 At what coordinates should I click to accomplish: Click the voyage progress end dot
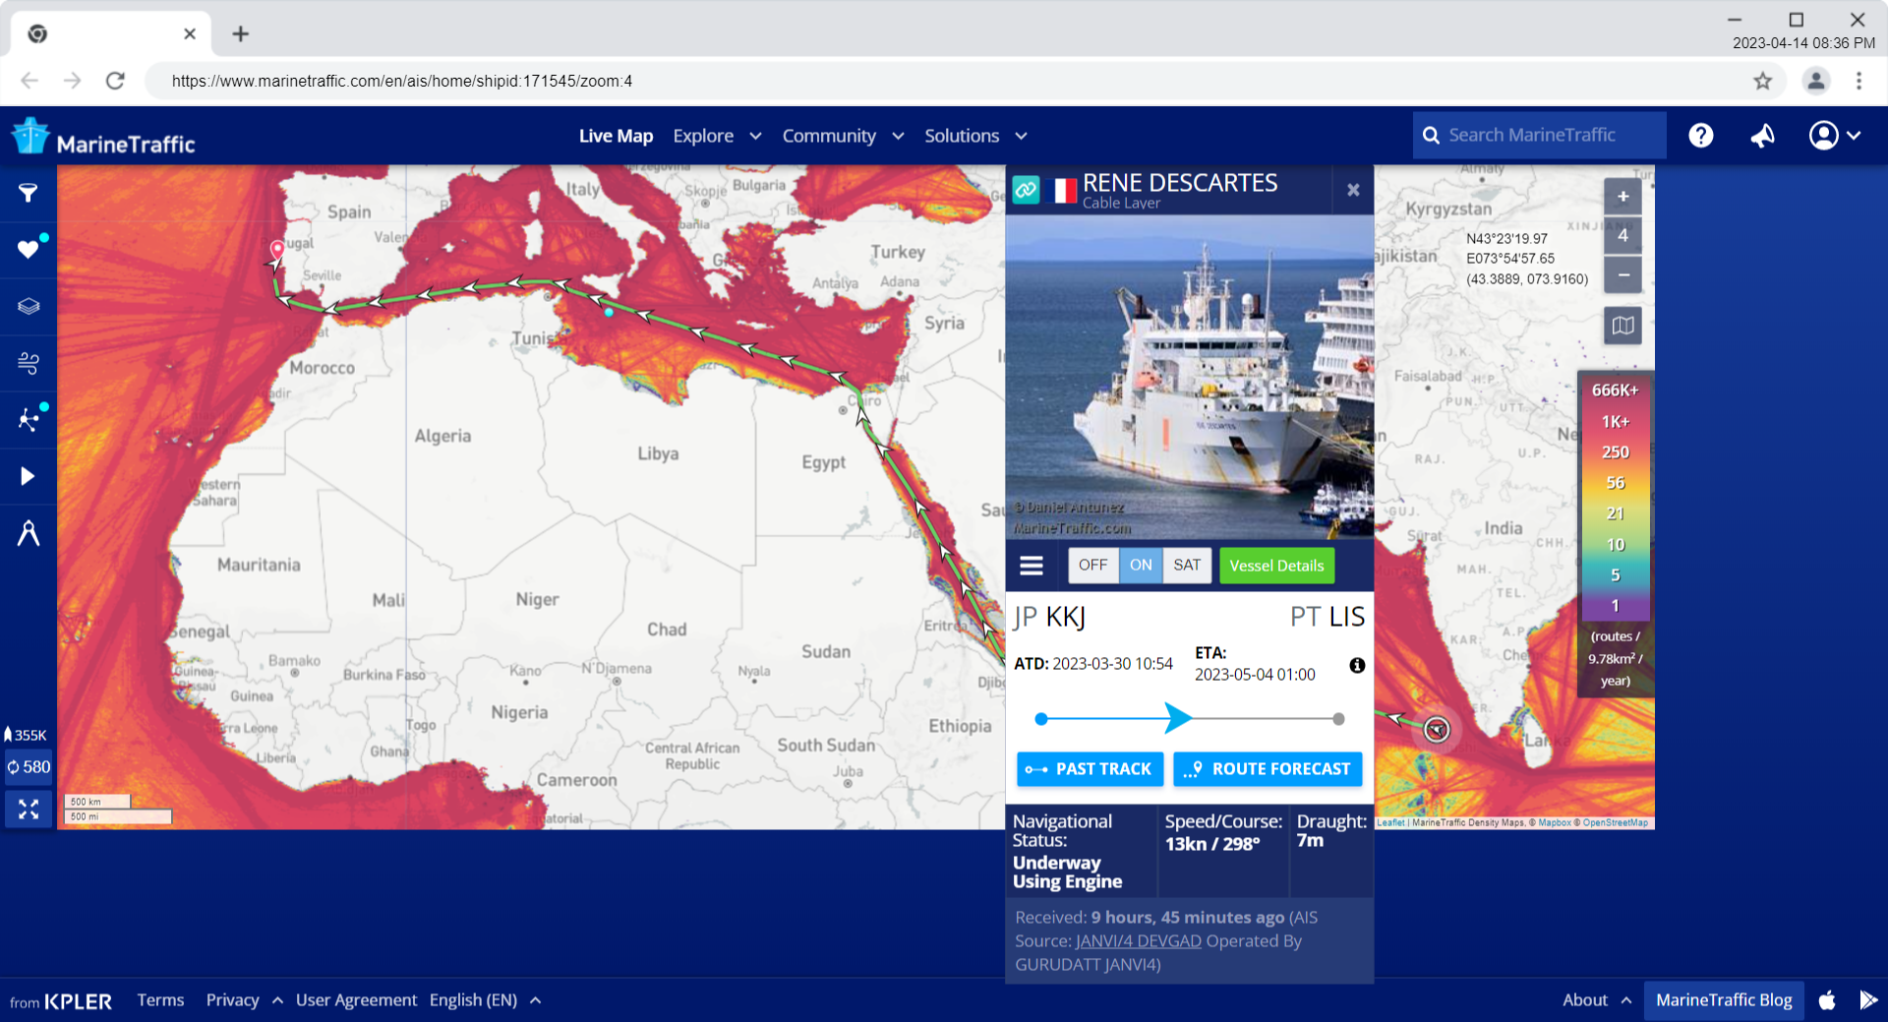pyautogui.click(x=1338, y=719)
